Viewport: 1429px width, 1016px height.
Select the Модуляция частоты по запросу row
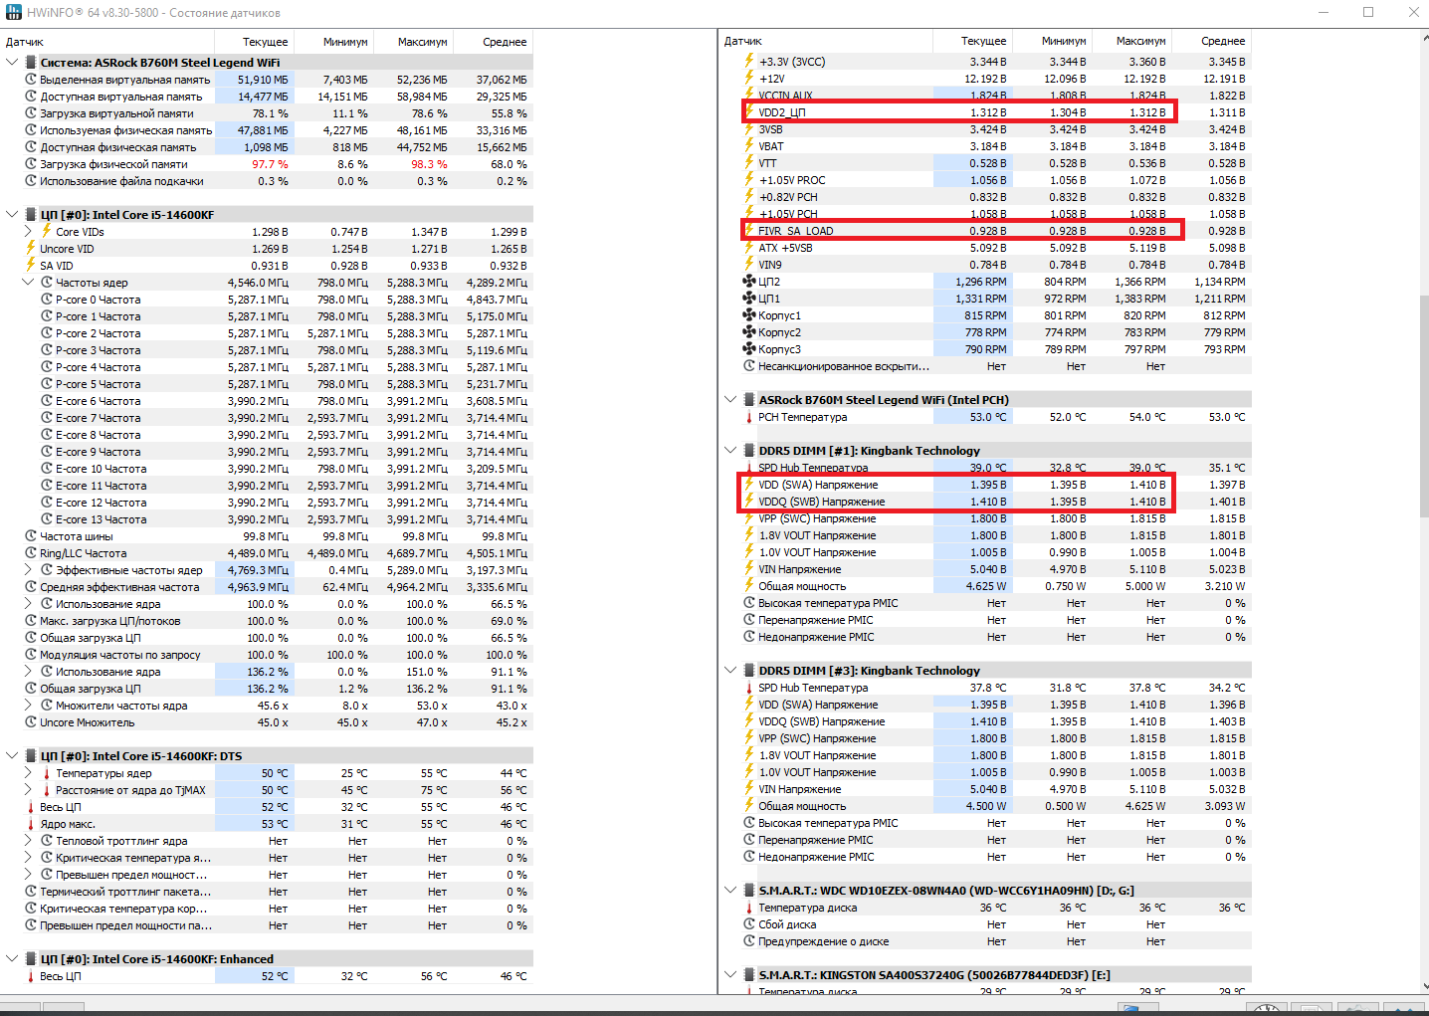coord(267,655)
